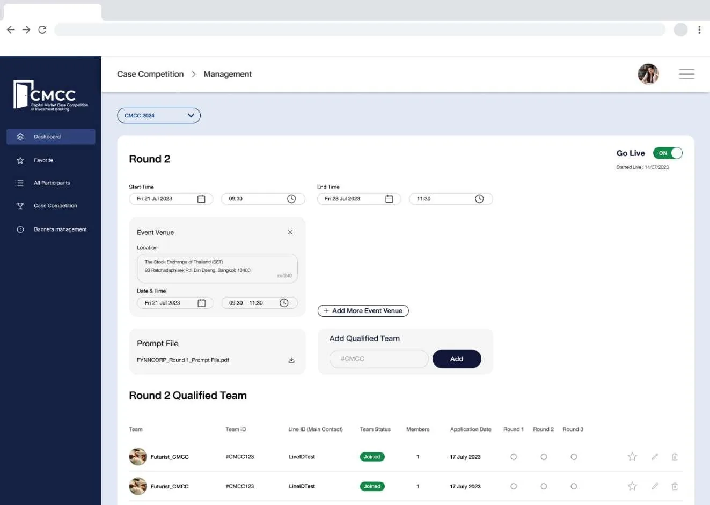Edit the first Futurist_CMCC team with pencil
Viewport: 710px width, 505px height.
point(655,457)
